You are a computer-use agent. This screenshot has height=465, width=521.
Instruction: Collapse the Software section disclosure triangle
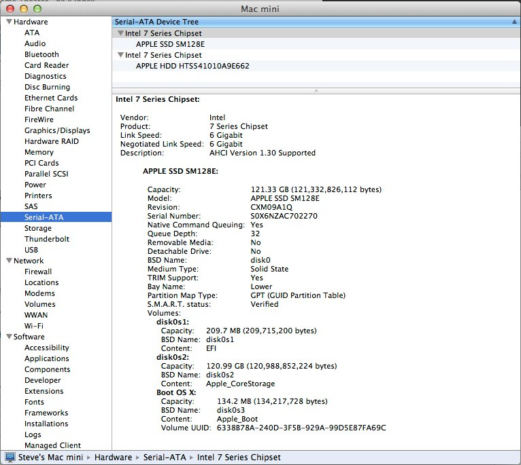coord(8,337)
